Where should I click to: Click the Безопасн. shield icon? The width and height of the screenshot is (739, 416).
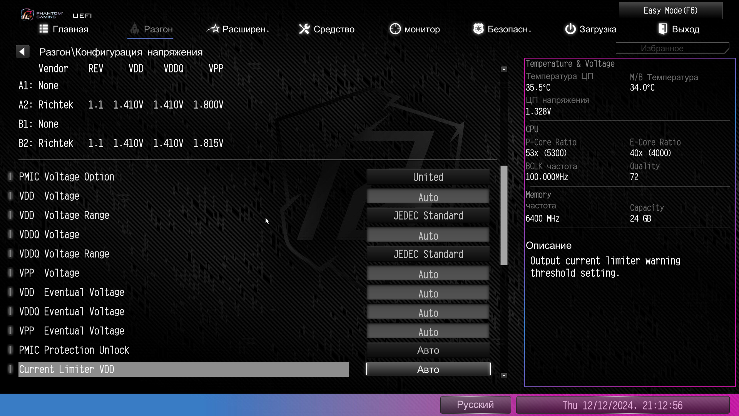(x=478, y=29)
